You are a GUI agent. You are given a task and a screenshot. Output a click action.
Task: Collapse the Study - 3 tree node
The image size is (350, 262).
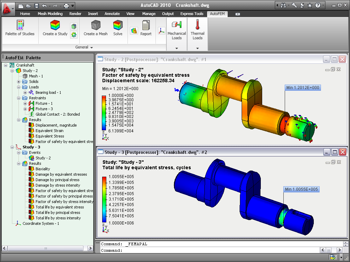[x=12, y=147]
